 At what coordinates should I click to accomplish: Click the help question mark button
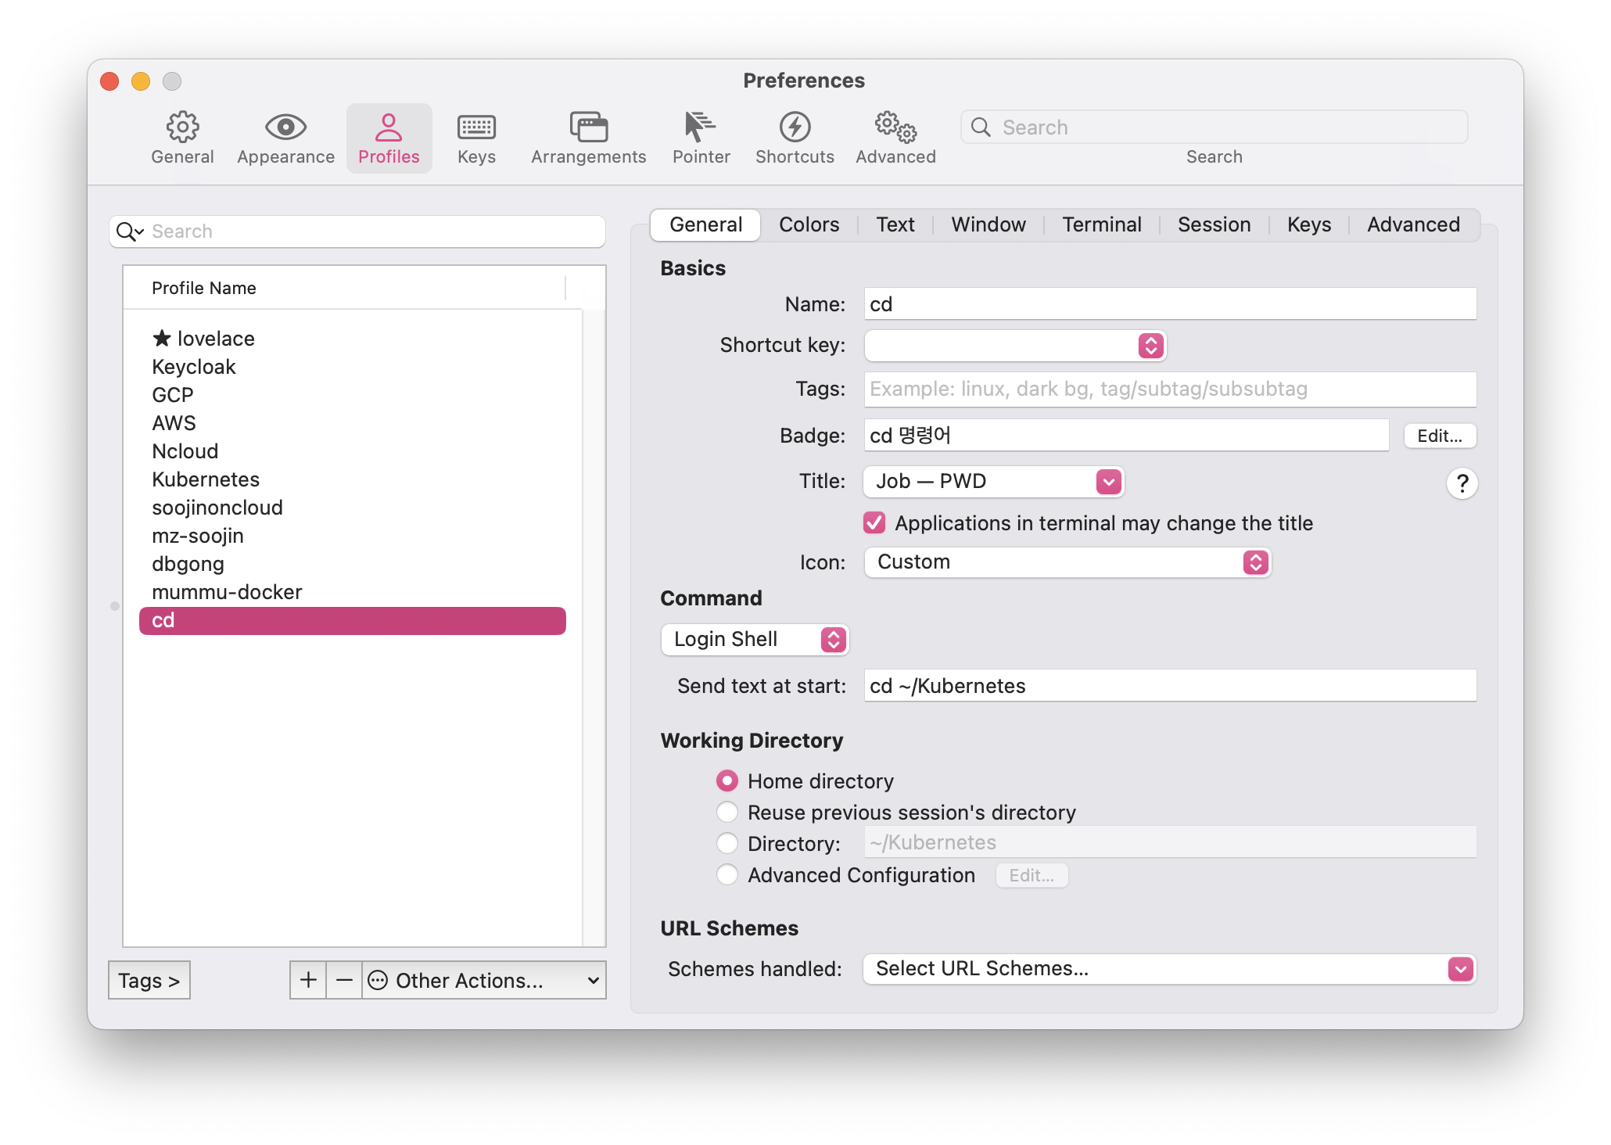click(x=1462, y=483)
